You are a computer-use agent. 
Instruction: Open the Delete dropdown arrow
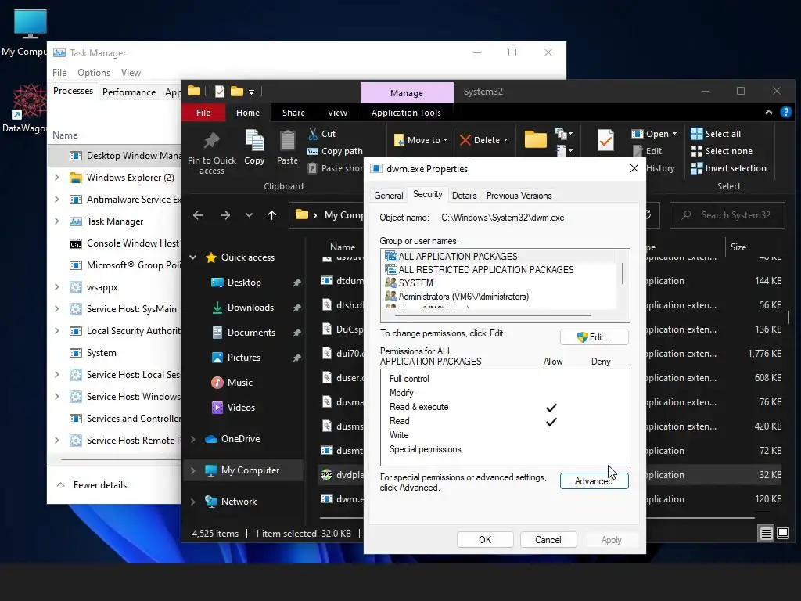[x=506, y=140]
